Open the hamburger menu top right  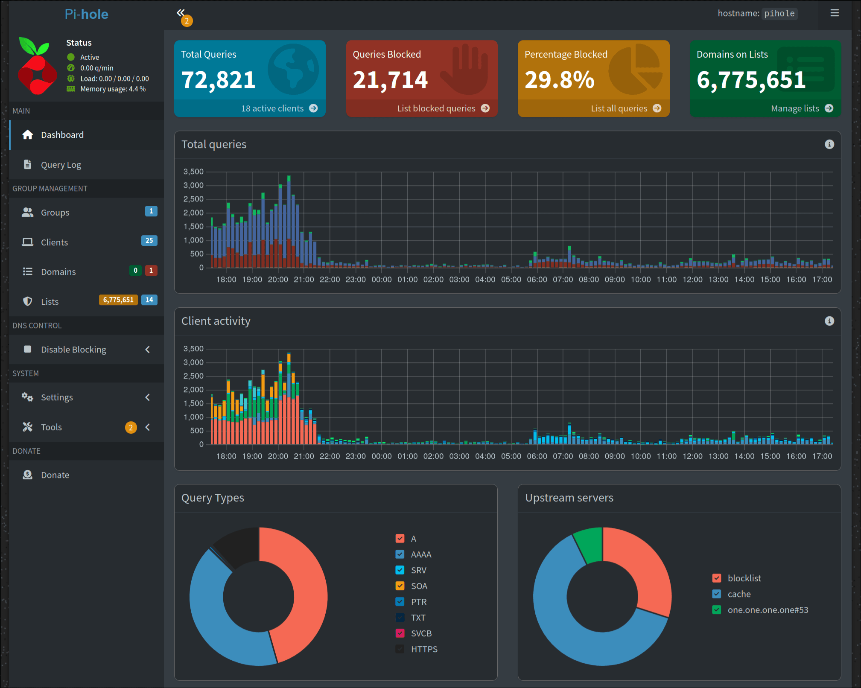(835, 13)
